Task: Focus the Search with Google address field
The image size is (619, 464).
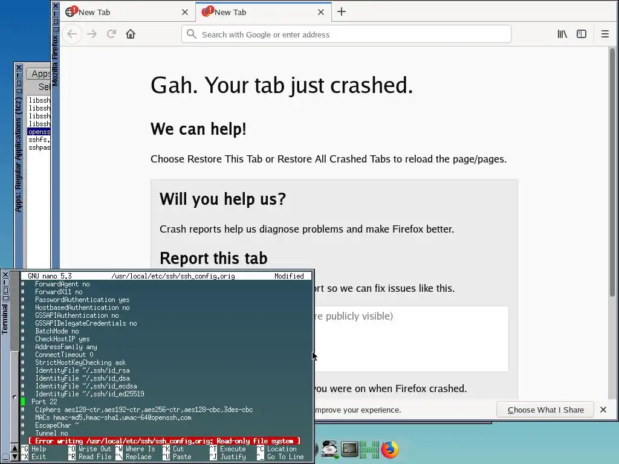Action: pyautogui.click(x=346, y=34)
